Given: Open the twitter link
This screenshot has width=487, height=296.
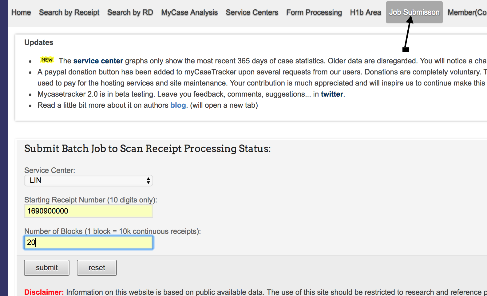Looking at the screenshot, I should click(332, 94).
